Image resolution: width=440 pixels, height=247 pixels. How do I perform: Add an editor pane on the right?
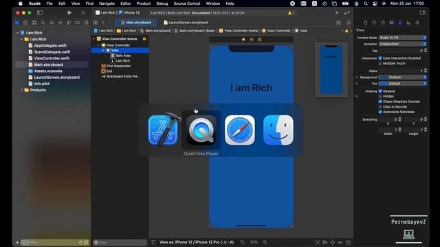coord(349,23)
